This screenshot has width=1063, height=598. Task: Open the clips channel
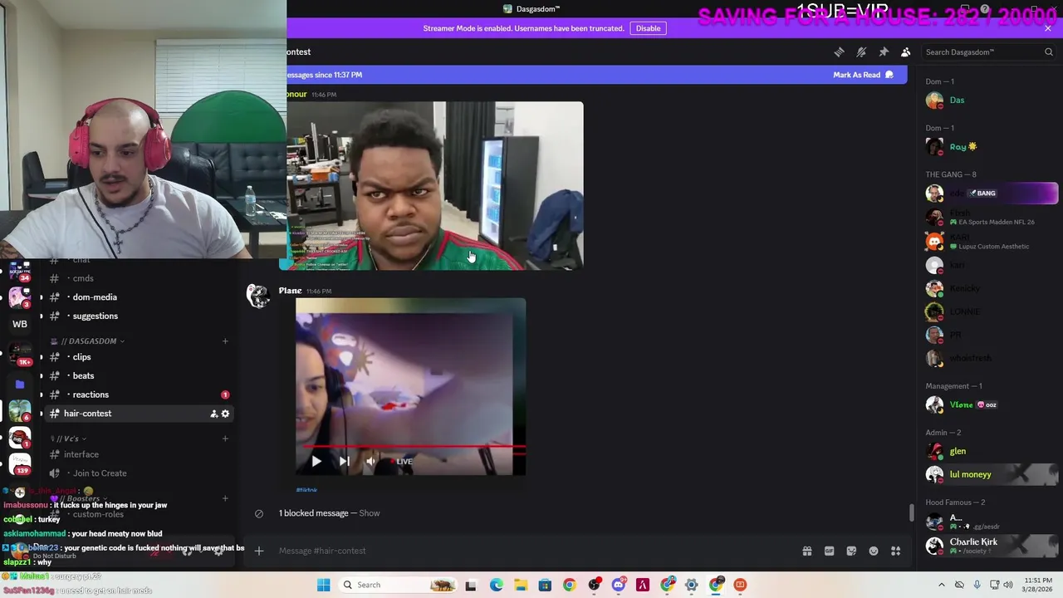(x=81, y=357)
